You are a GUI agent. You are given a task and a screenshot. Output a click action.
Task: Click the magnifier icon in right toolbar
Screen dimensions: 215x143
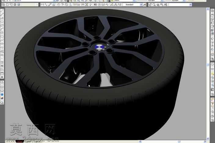(x=154, y=5)
